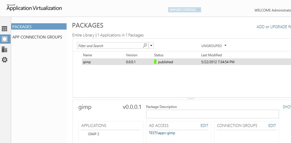Sort by the Last Modified column header

click(x=212, y=55)
